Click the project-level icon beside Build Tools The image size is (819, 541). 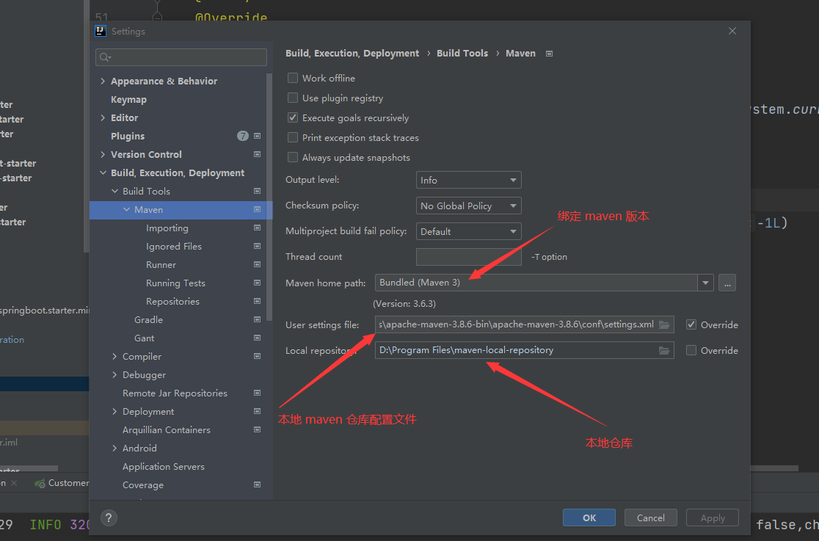257,192
